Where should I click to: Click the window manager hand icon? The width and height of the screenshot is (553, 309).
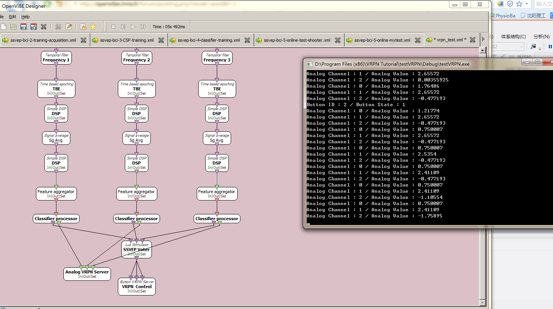[x=83, y=27]
